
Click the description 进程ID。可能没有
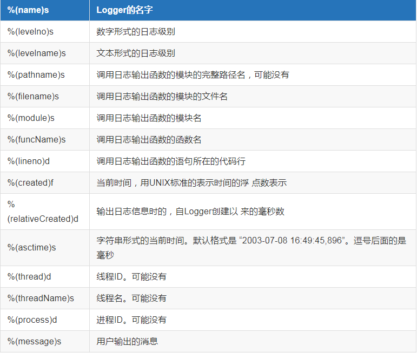point(131,320)
